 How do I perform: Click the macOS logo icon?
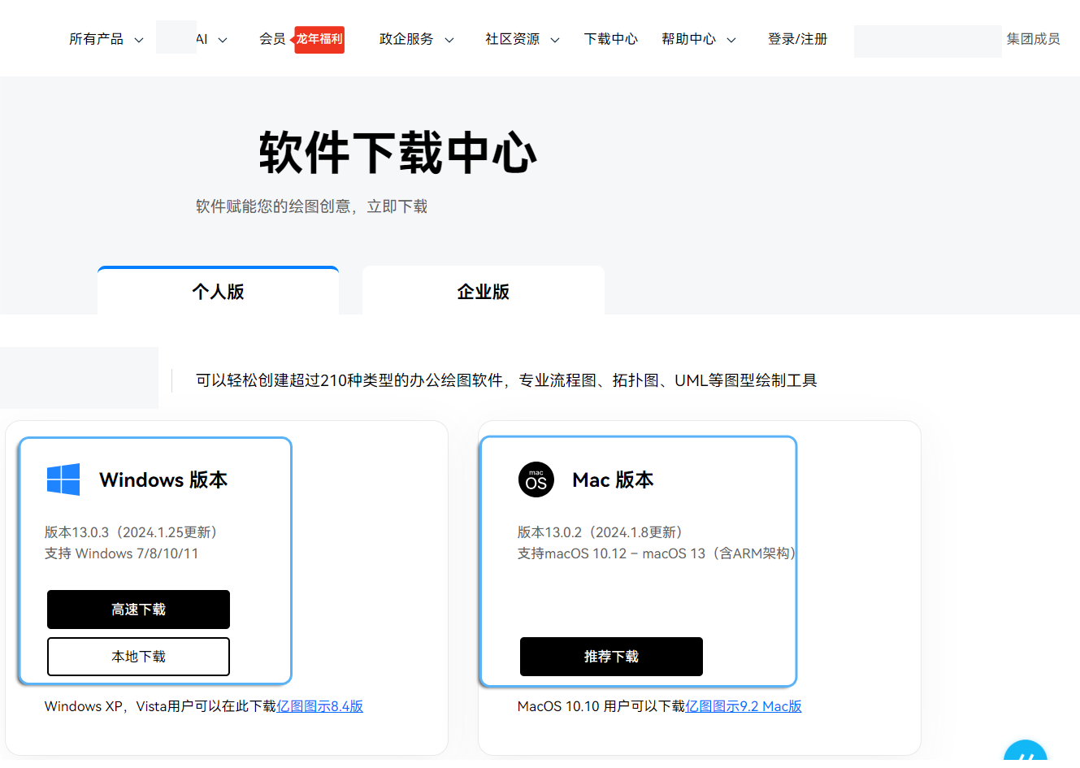coord(536,479)
